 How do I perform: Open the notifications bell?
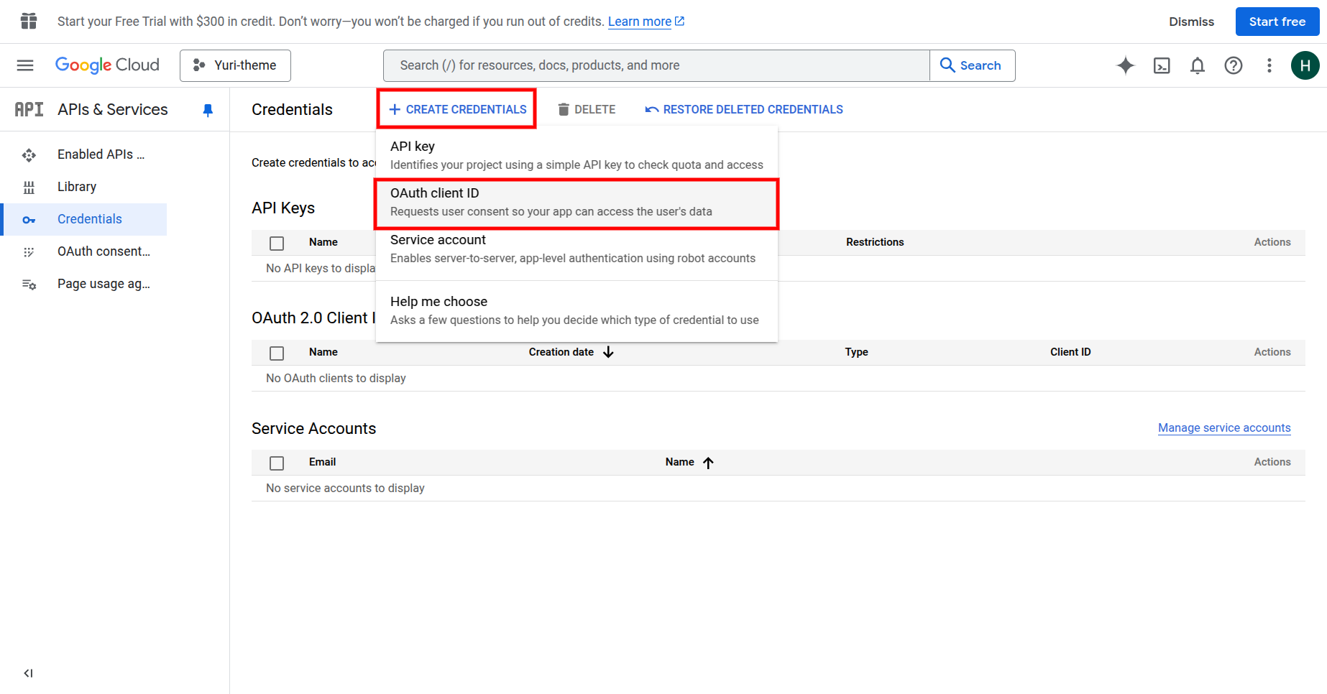pyautogui.click(x=1197, y=65)
